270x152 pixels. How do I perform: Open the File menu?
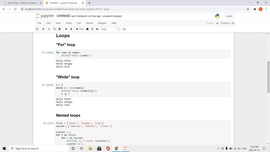click(39, 23)
